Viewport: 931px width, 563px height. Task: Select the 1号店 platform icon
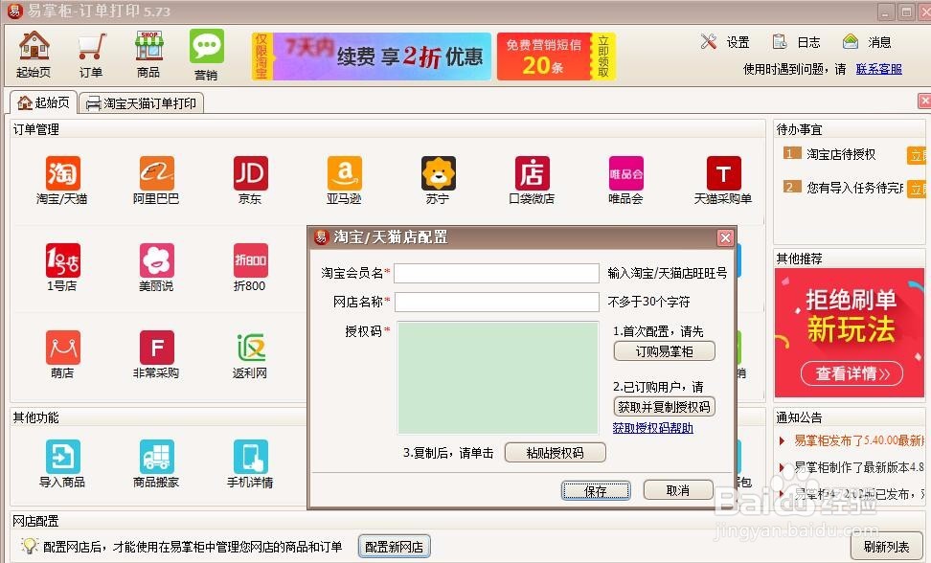(x=62, y=267)
